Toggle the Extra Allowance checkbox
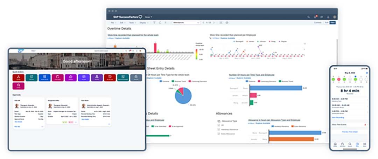Image resolution: width=378 pixels, height=159 pixels. [x=219, y=134]
